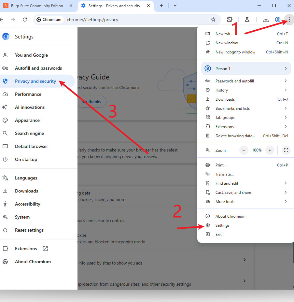The height and width of the screenshot is (302, 294).
Task: Open the three-dot Chromium menu button
Action: [x=289, y=20]
